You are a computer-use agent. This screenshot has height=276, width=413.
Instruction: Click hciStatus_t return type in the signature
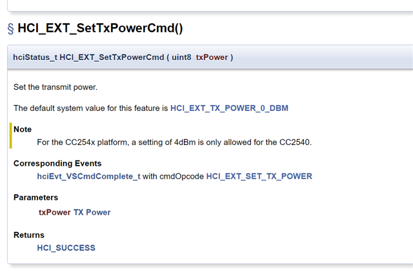click(x=35, y=57)
